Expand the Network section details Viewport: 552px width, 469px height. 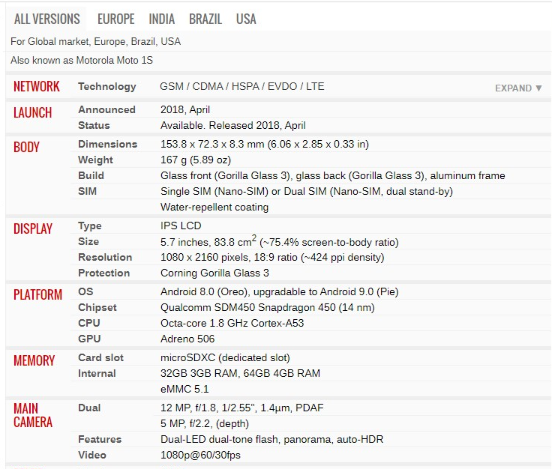tap(518, 88)
